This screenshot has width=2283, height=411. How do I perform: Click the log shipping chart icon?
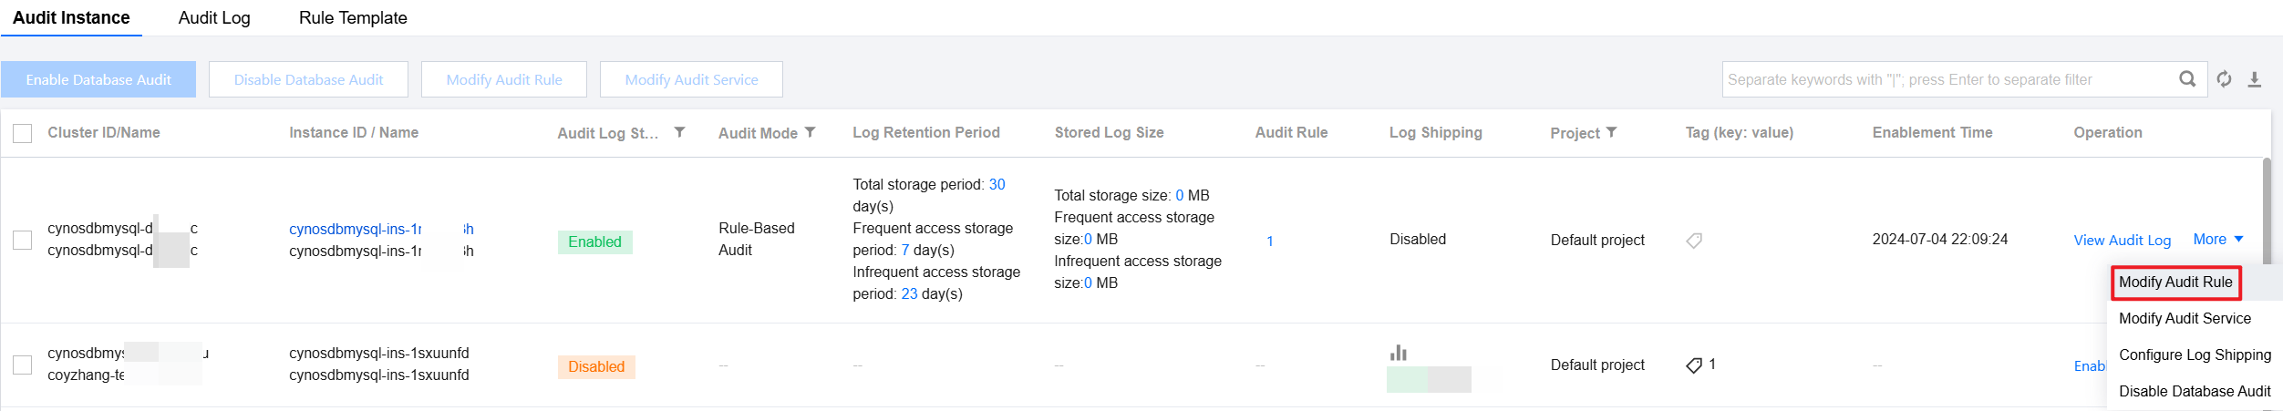[x=1399, y=353]
